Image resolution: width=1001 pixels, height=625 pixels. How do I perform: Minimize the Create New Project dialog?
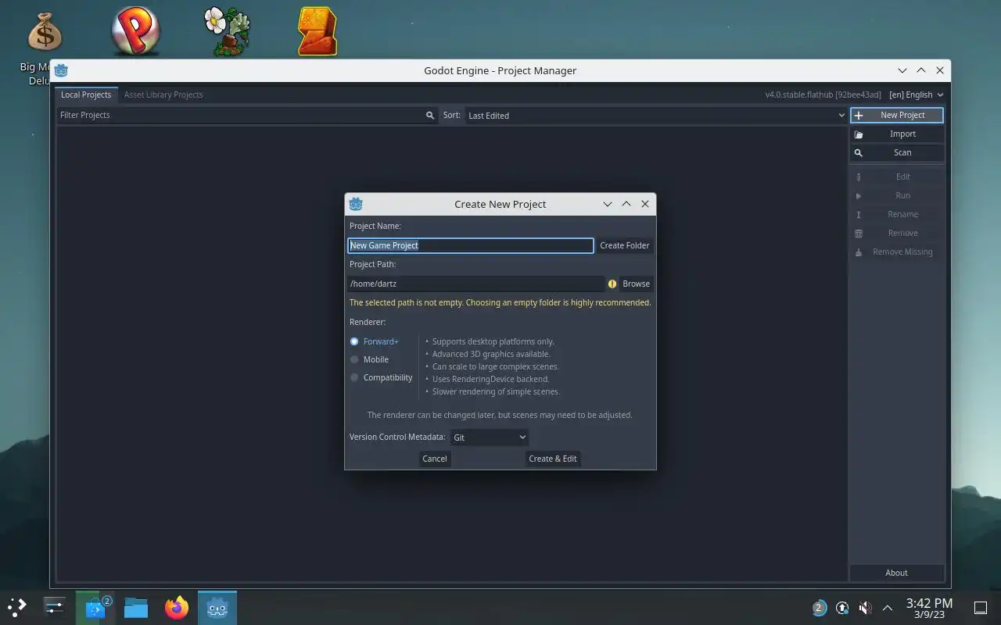[x=608, y=204]
